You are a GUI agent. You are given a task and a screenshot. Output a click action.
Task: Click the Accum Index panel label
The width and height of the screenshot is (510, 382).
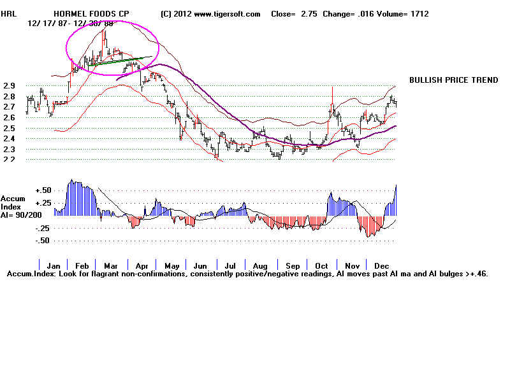(x=11, y=202)
